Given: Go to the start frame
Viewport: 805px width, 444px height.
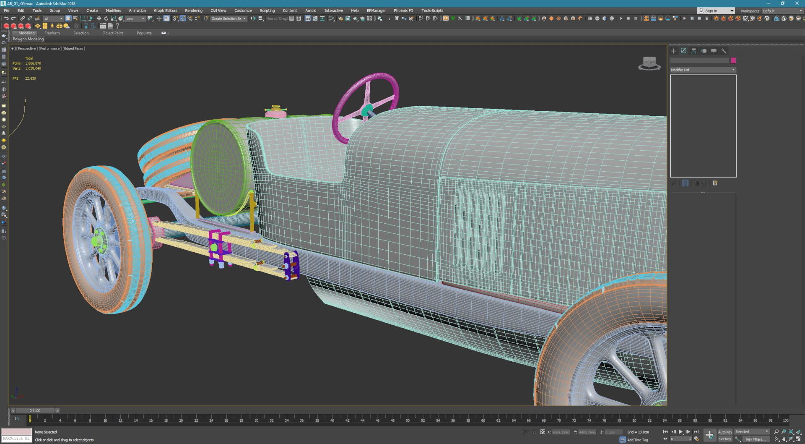Looking at the screenshot, I should 665,432.
